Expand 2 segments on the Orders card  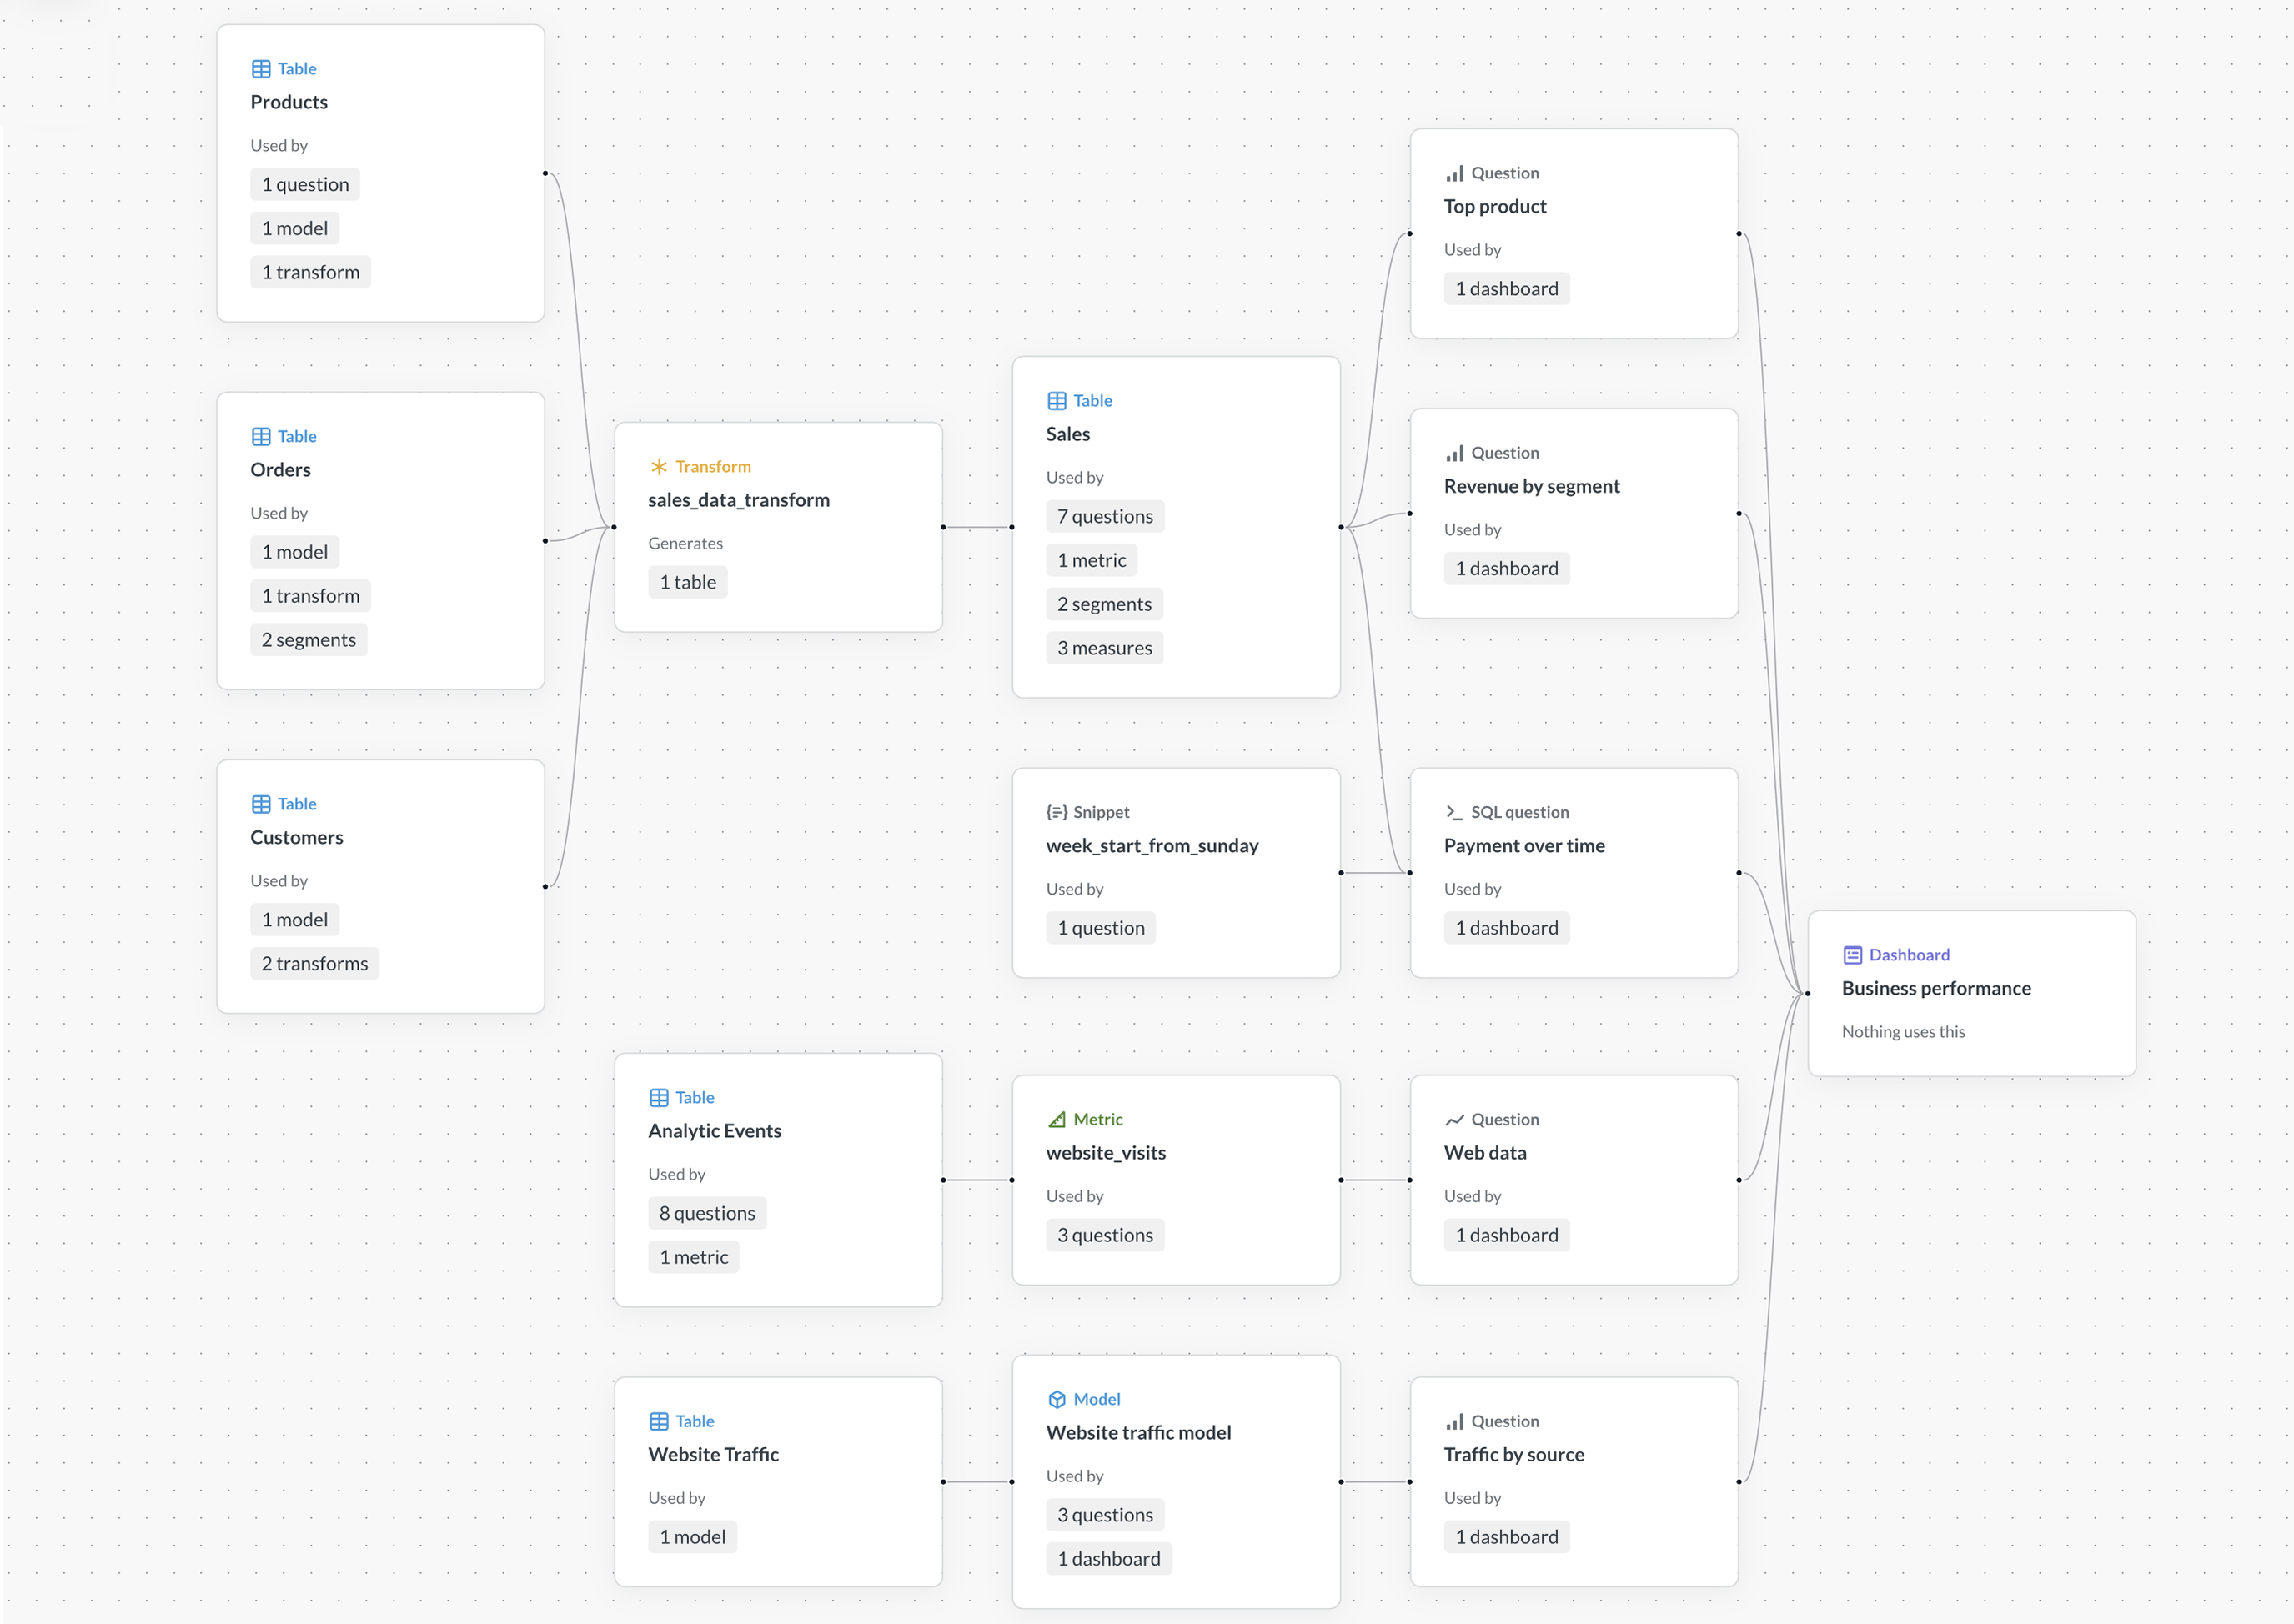pos(308,639)
